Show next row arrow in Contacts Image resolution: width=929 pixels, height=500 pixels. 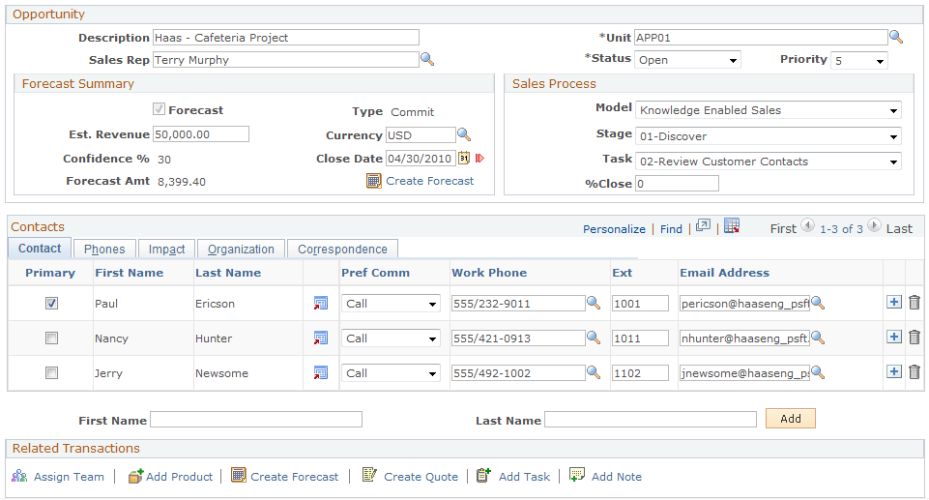pyautogui.click(x=874, y=225)
